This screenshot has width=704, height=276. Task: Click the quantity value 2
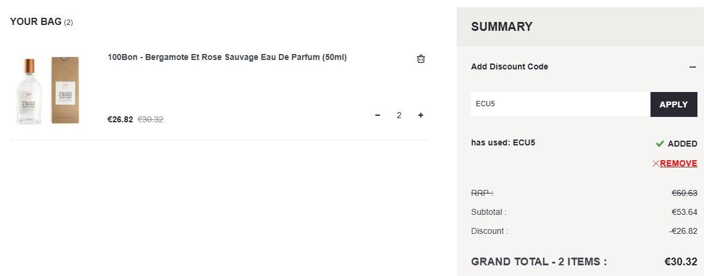tap(399, 115)
